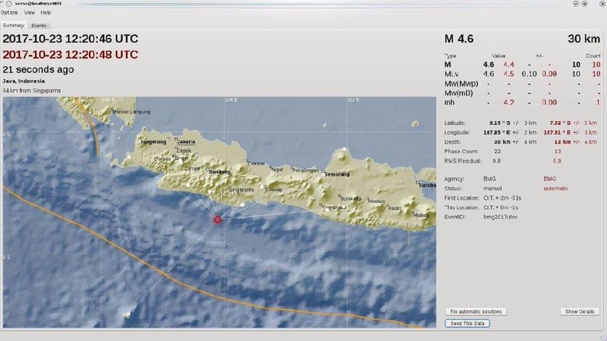
Task: Click the red MLv value 4.5
Action: 509,74
